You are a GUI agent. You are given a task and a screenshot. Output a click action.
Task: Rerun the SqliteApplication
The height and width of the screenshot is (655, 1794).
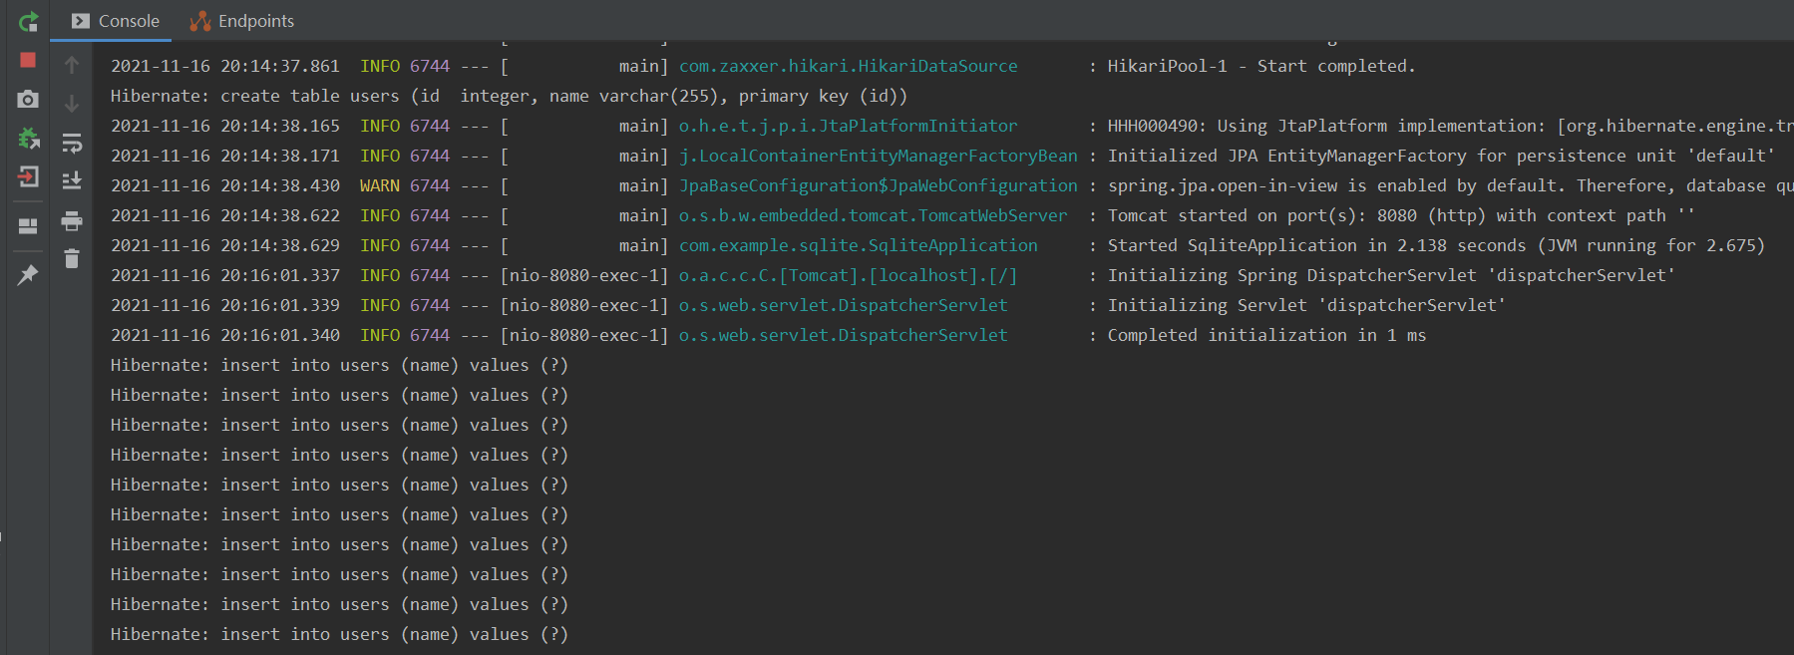(x=28, y=22)
